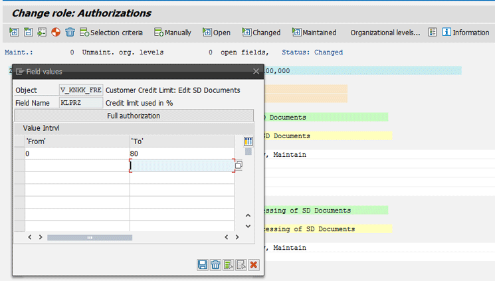The image size is (495, 281).
Task: Click the 'Value Intrvl' heading
Action: (41, 128)
